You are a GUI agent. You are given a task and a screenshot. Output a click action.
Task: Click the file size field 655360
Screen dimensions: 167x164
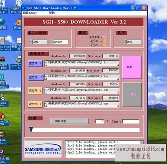click(x=111, y=84)
